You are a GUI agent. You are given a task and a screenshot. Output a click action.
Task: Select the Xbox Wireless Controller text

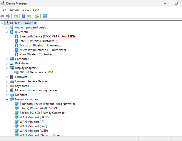click(36, 54)
